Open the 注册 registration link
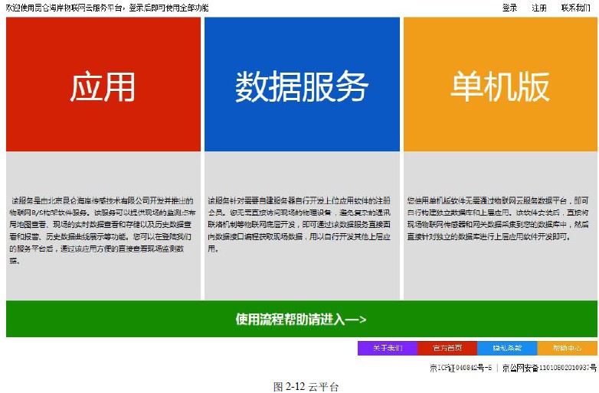 tap(539, 8)
